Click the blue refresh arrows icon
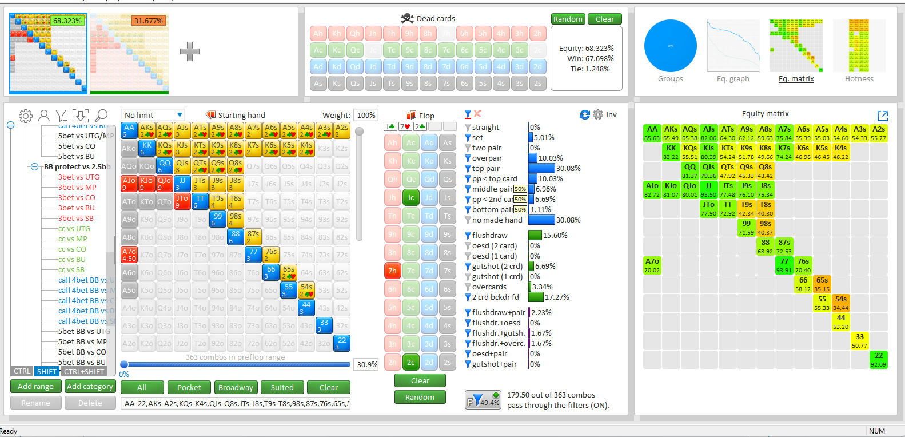This screenshot has height=437, width=905. click(x=584, y=114)
